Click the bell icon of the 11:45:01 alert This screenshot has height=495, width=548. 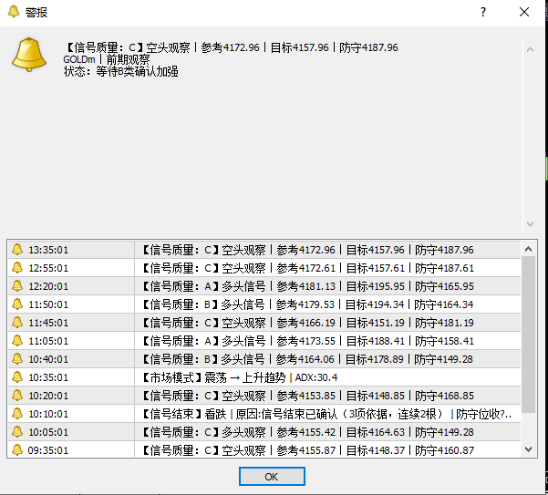tap(17, 322)
